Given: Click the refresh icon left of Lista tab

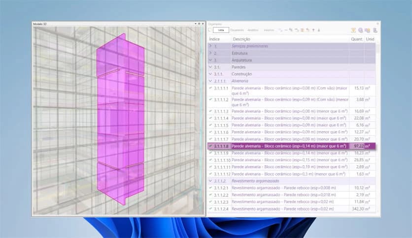Looking at the screenshot, I should point(209,30).
